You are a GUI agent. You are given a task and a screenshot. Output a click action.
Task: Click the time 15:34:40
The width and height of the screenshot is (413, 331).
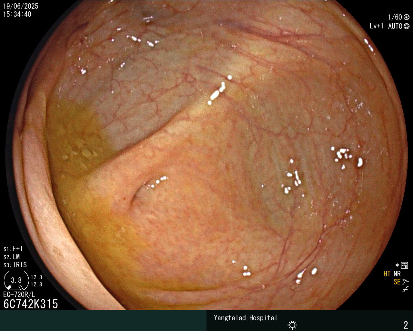pos(17,14)
